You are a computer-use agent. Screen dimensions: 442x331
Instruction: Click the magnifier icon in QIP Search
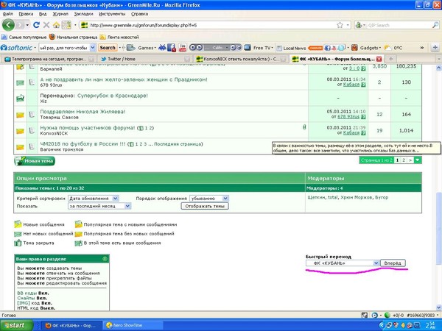(435, 25)
